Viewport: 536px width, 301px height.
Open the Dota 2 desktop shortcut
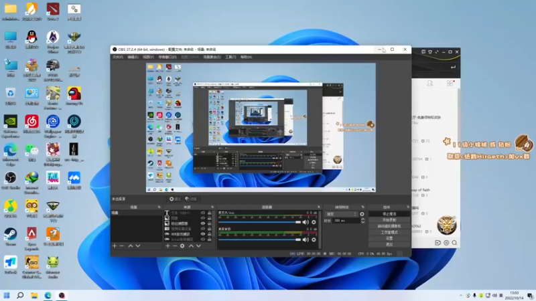point(53,11)
